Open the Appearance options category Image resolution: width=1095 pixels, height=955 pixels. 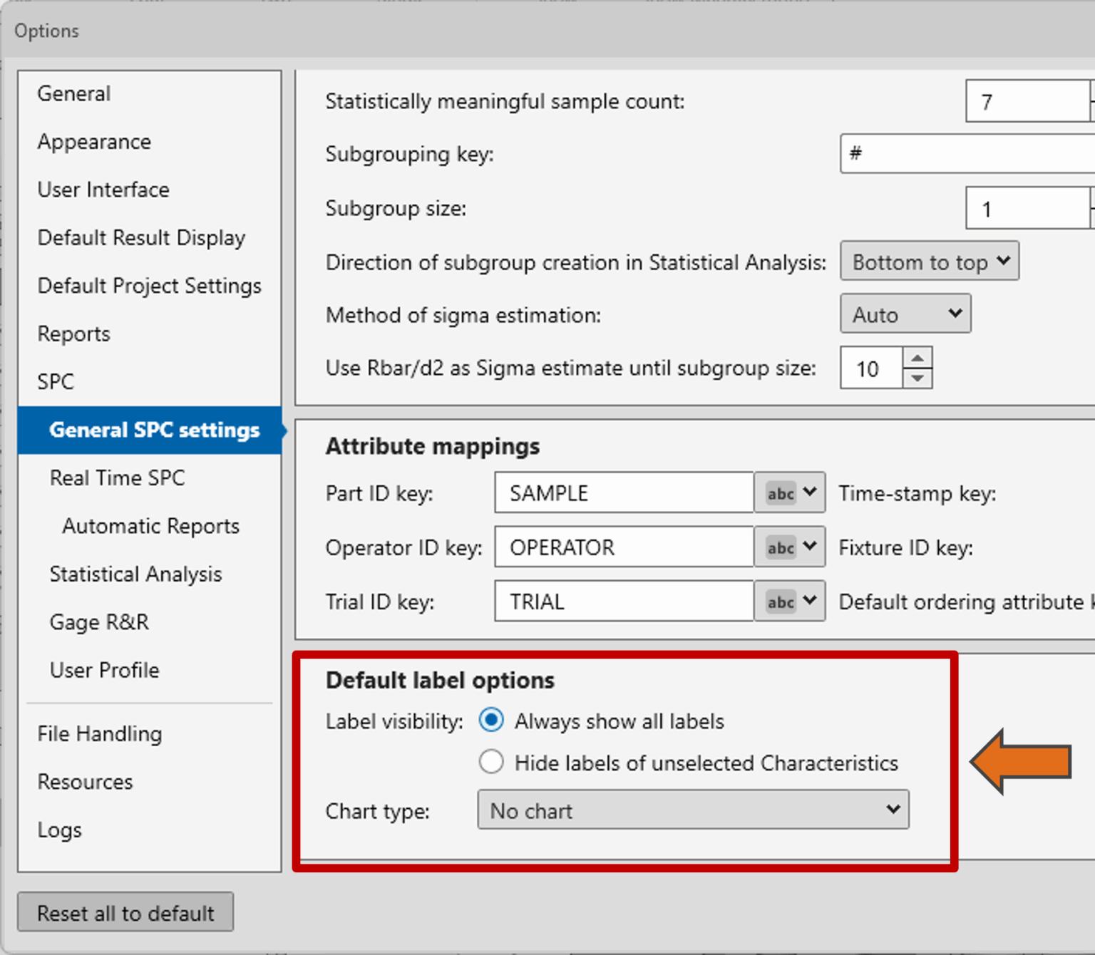(94, 141)
